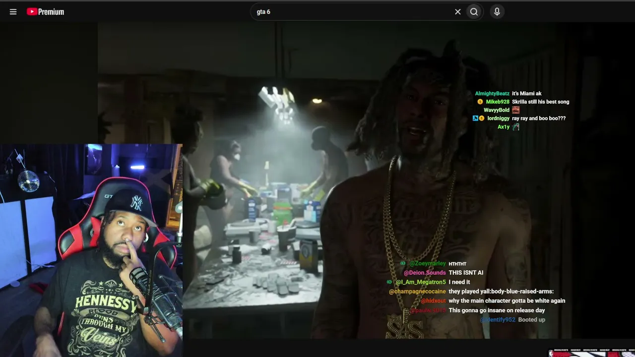
Task: Select the chat username 'Ax1y'
Action: [504, 127]
